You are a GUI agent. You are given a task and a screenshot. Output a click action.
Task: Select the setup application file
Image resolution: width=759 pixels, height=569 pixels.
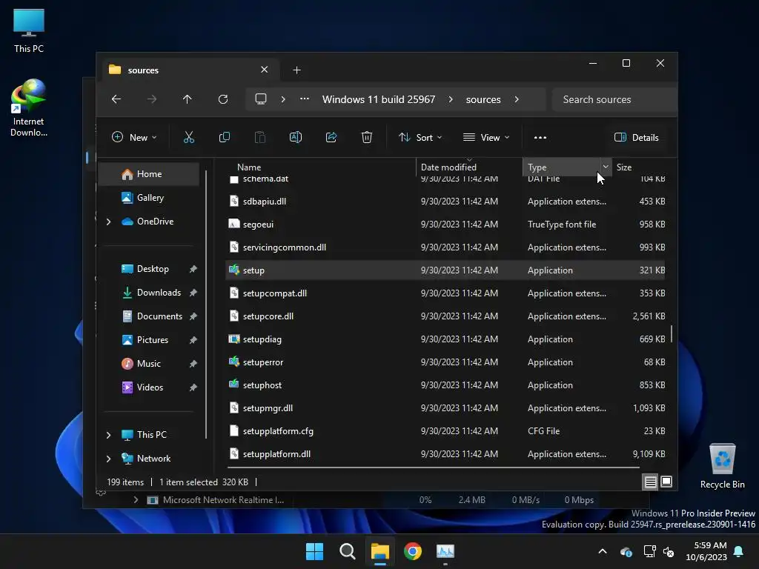pyautogui.click(x=445, y=270)
